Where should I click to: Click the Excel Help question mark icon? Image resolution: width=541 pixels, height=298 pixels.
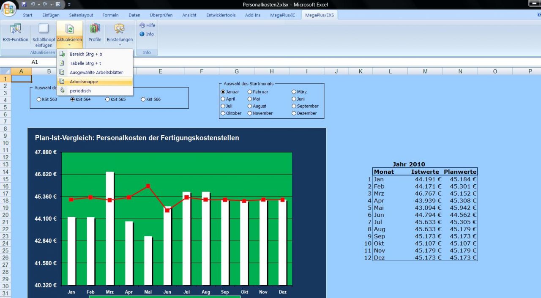click(x=539, y=15)
